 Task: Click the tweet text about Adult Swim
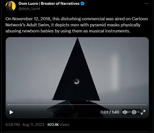(76, 25)
